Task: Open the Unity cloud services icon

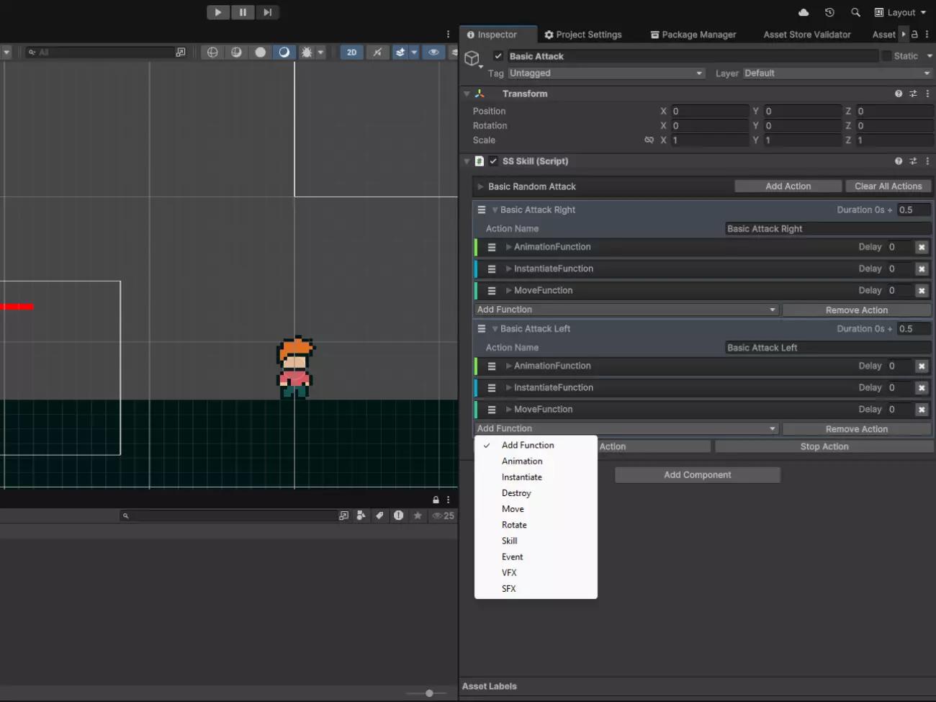Action: click(804, 12)
